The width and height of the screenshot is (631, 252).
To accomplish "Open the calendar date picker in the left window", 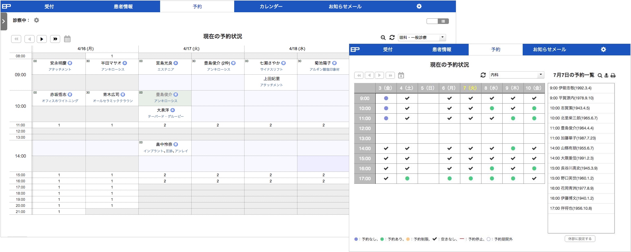I will click(67, 39).
